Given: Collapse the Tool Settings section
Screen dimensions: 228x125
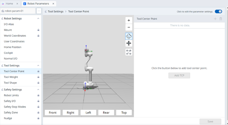Looking at the screenshot, I should [38, 66].
